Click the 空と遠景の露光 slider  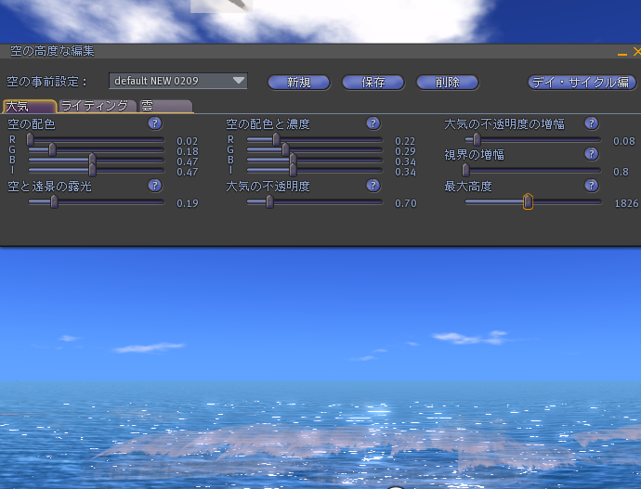96,201
